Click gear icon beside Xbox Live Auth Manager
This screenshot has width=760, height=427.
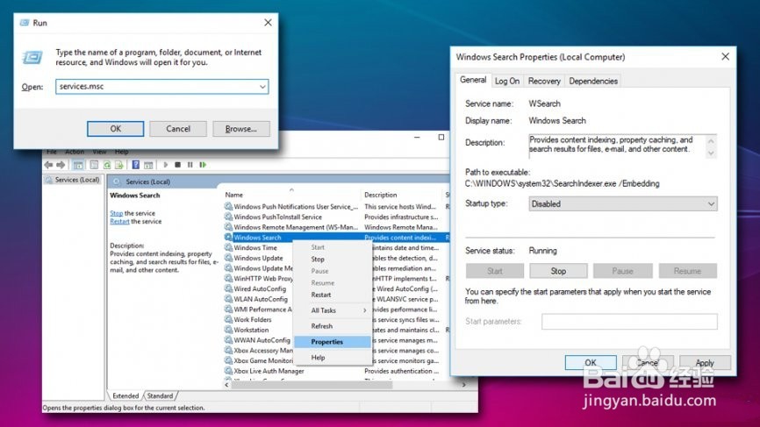point(228,371)
